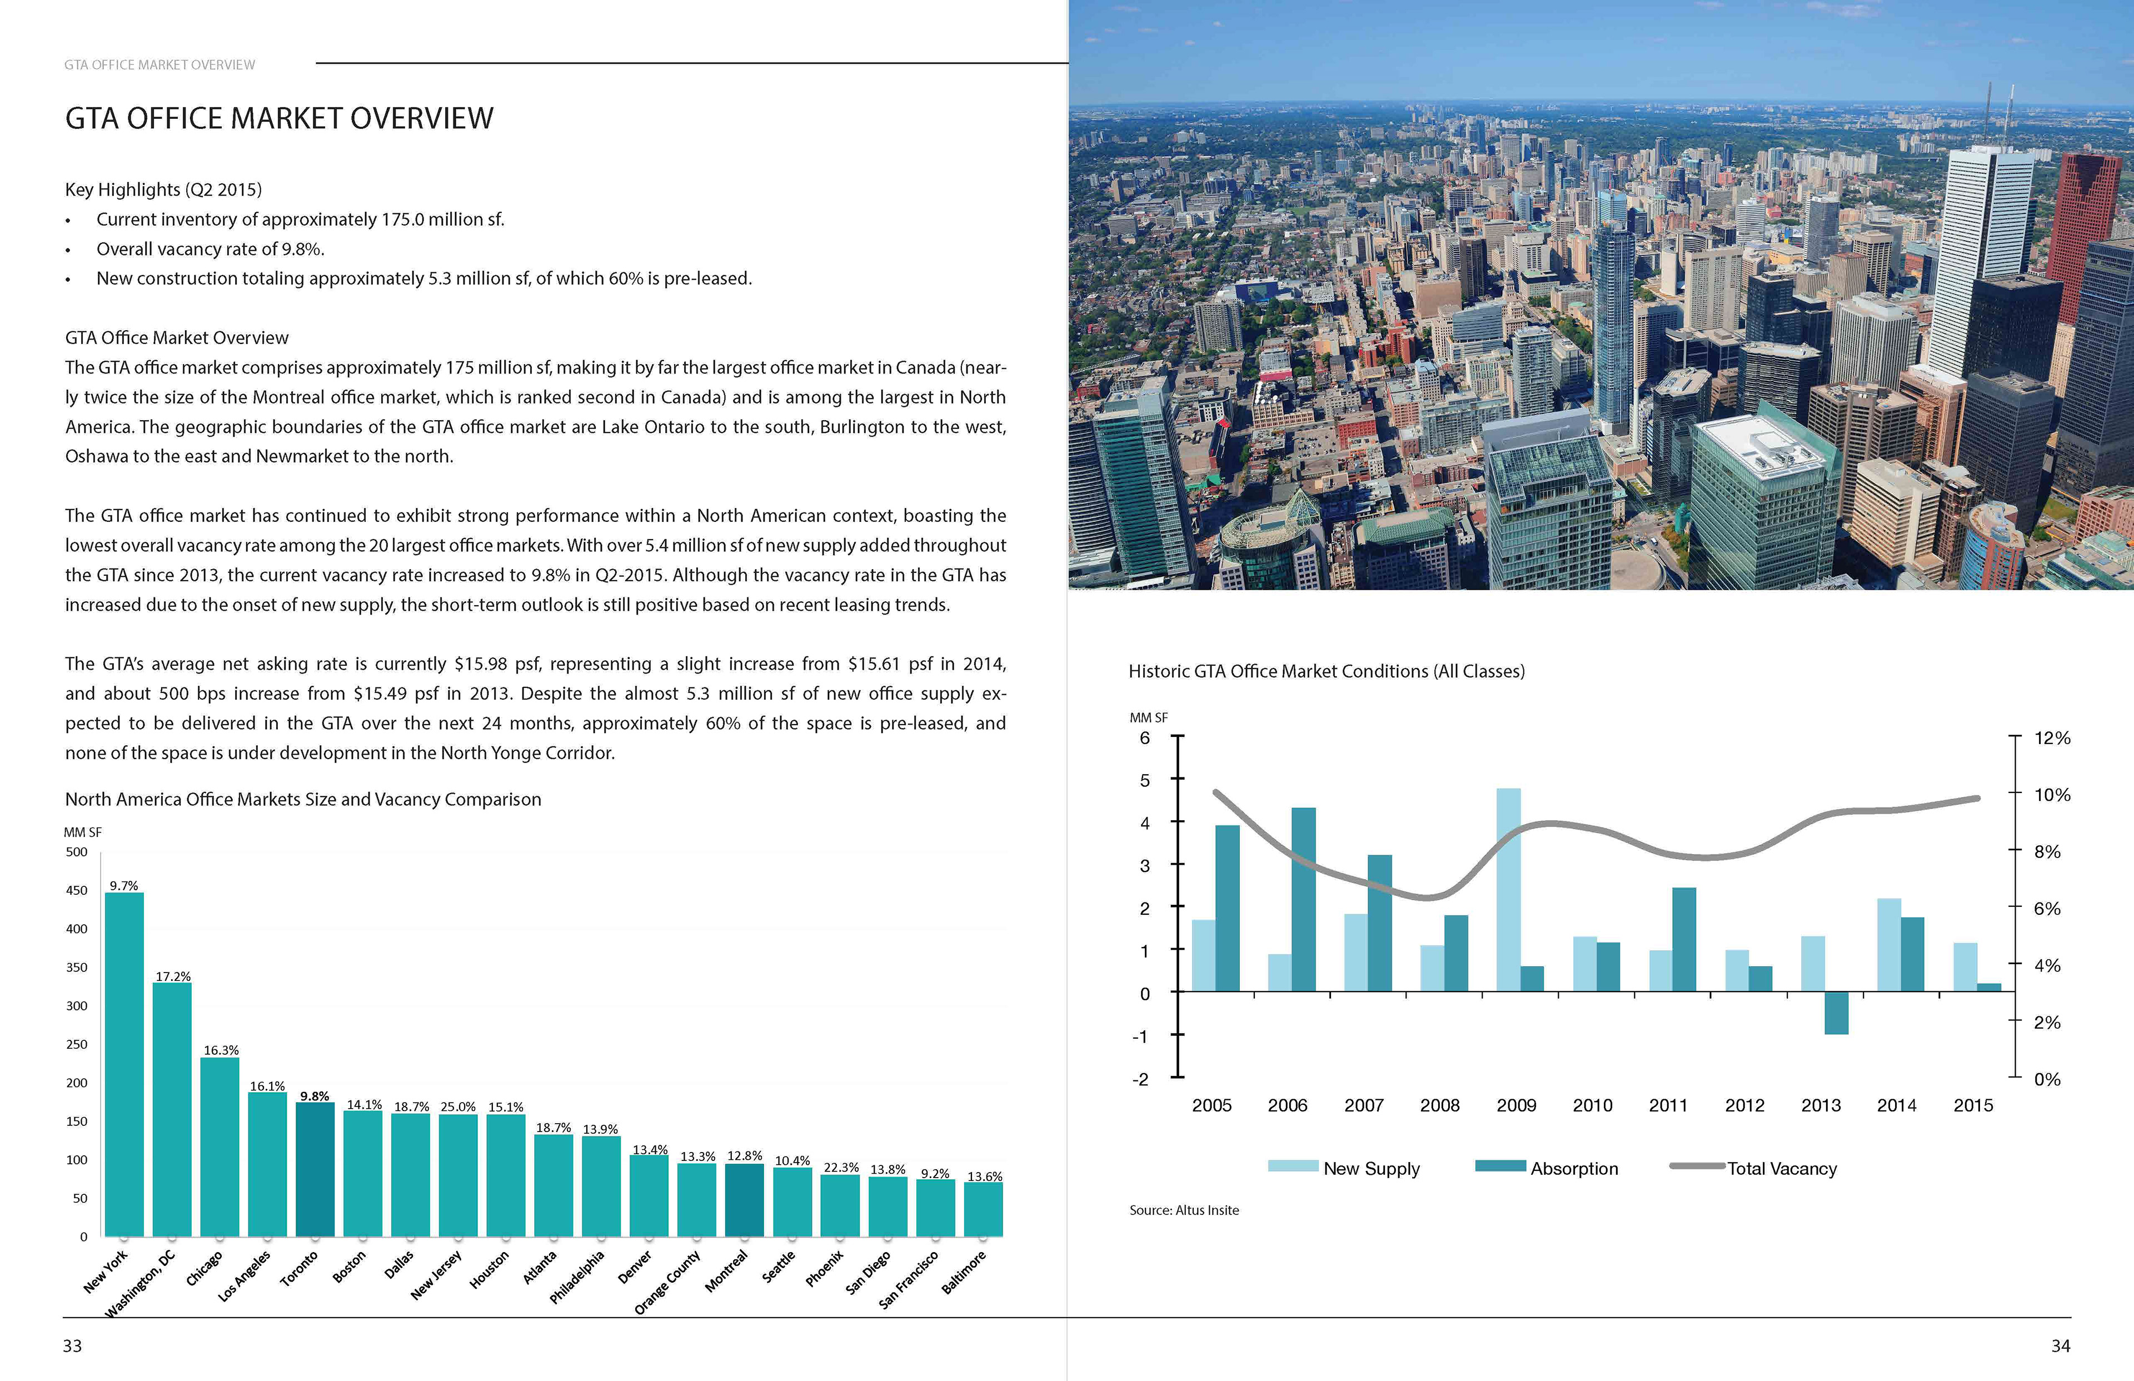2134x1381 pixels.
Task: Click the Toronto bar in vacancy chart
Action: click(x=315, y=1170)
